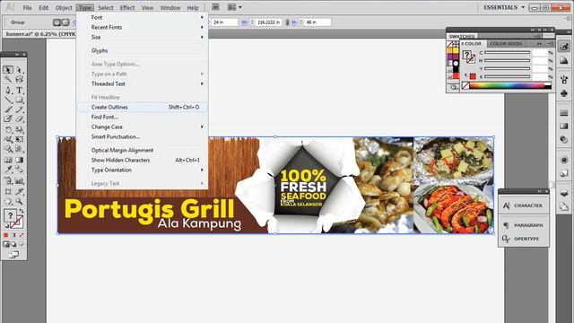Open the Stroke panel from dock

tap(564, 113)
